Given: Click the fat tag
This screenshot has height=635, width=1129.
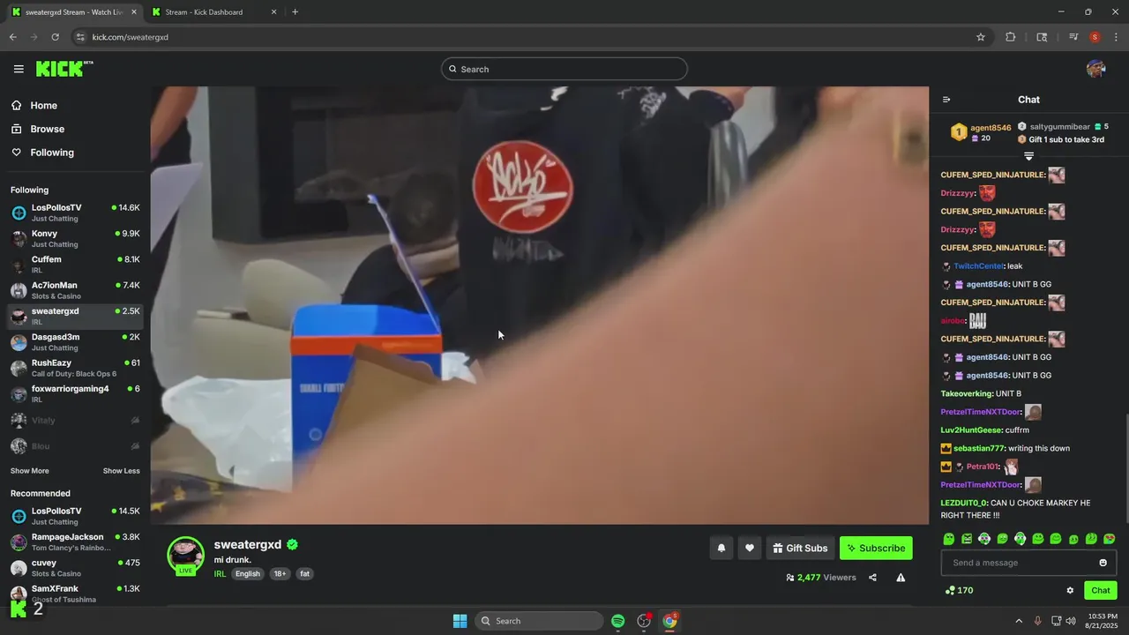Looking at the screenshot, I should pos(304,573).
